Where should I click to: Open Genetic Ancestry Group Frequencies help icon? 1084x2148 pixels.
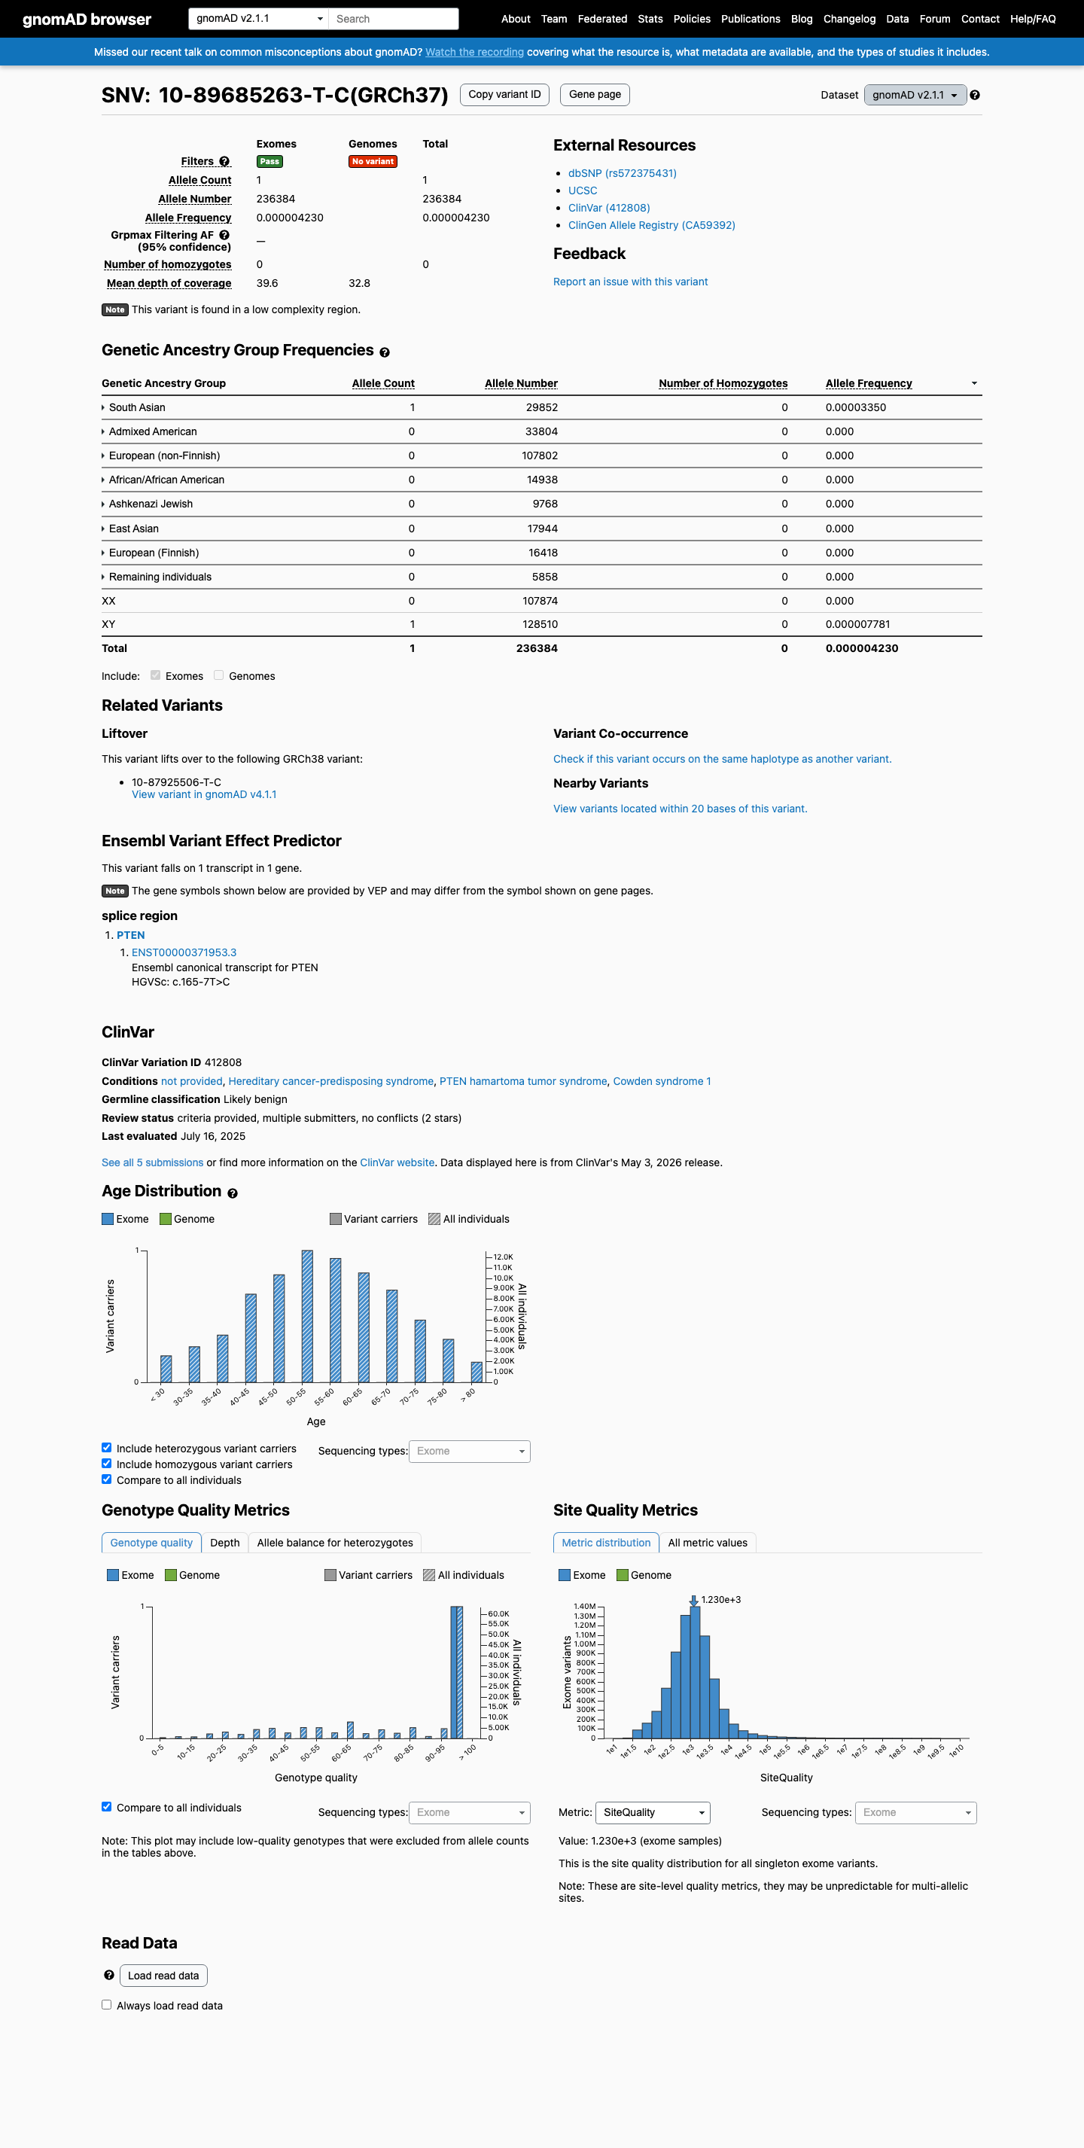(x=385, y=352)
